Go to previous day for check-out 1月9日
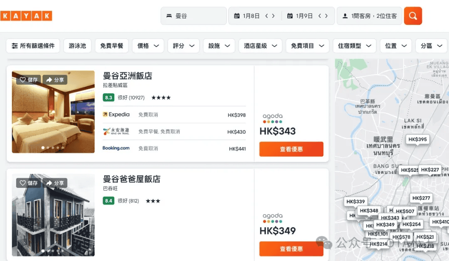The width and height of the screenshot is (449, 261). tap(320, 16)
